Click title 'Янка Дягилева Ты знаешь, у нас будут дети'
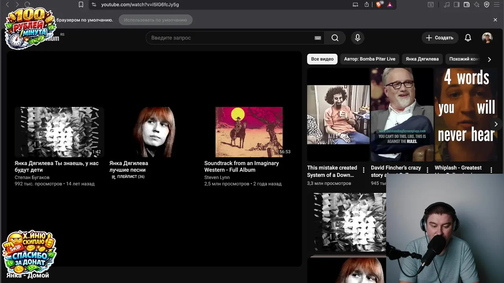 point(57,167)
